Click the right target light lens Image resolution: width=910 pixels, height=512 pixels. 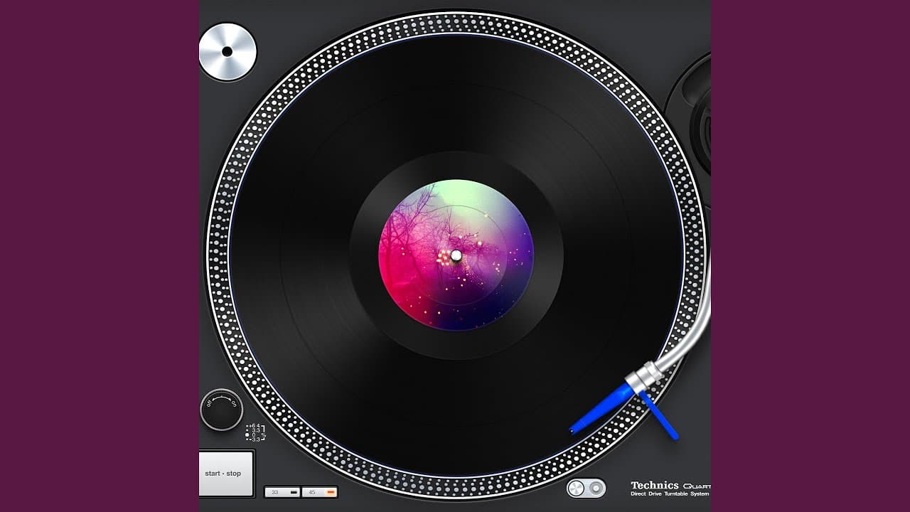tap(596, 489)
